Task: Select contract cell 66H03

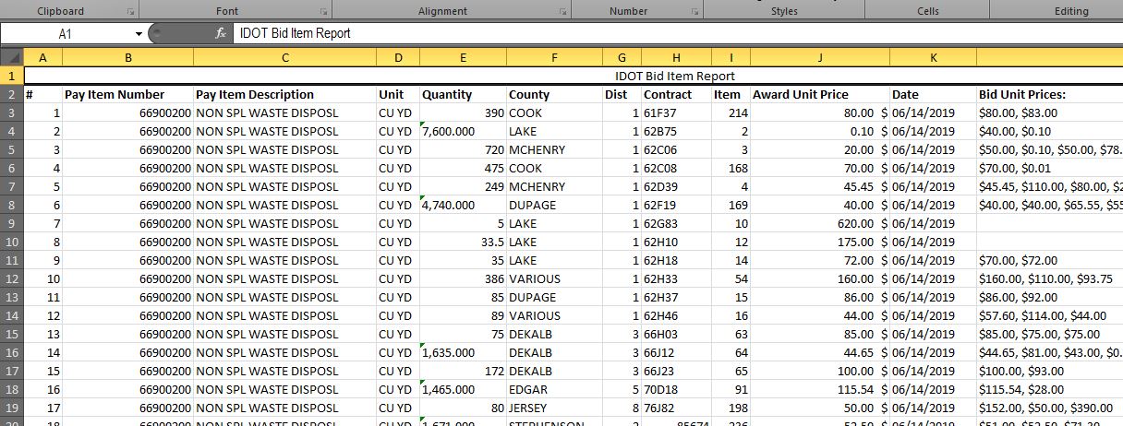Action: (676, 334)
